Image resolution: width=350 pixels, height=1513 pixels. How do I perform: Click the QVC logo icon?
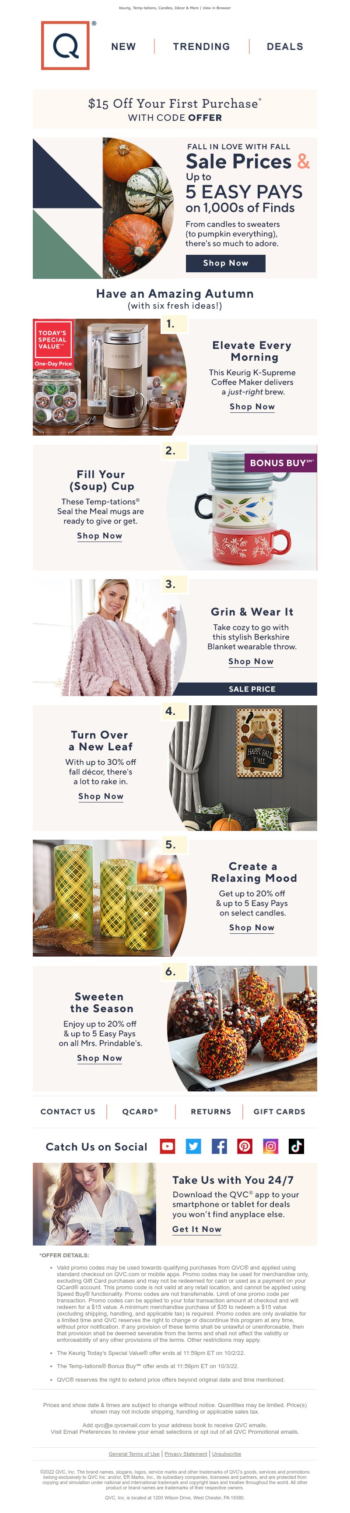[65, 45]
